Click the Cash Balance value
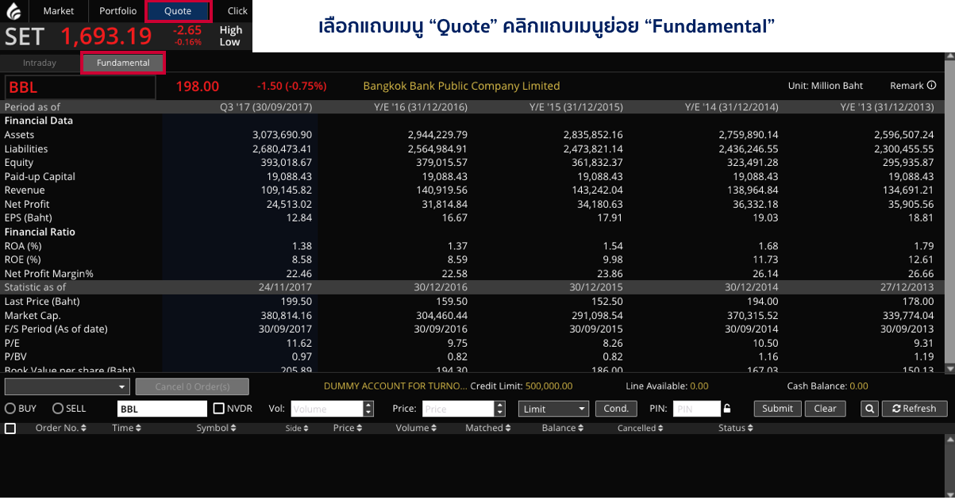The width and height of the screenshot is (955, 500). [x=859, y=387]
